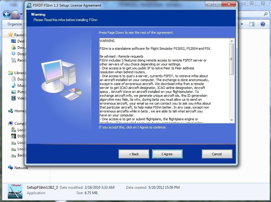Click the license text scrollbar thumb

tap(231, 59)
